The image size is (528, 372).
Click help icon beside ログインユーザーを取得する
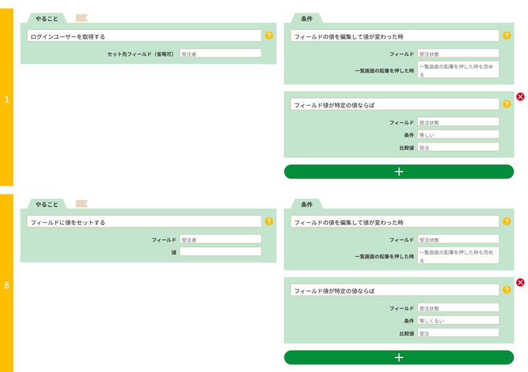[269, 36]
